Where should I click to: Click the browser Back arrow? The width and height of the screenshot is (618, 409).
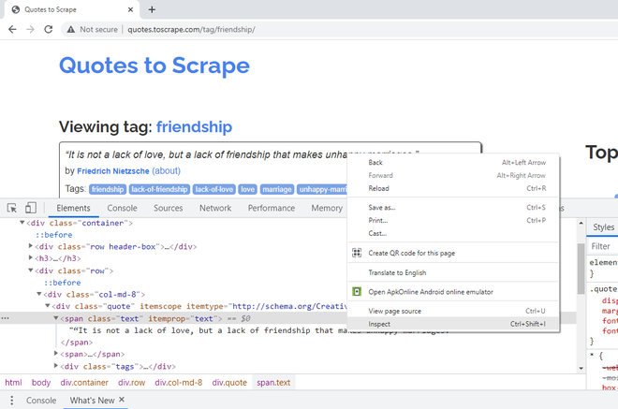pyautogui.click(x=12, y=30)
